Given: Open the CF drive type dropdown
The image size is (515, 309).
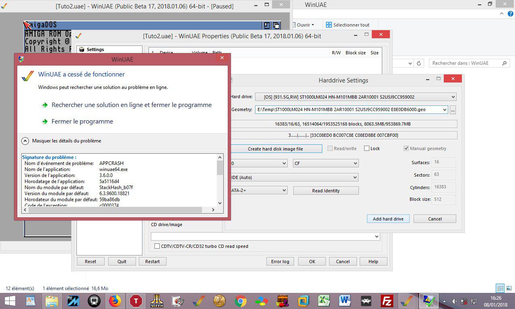Looking at the screenshot, I should coord(355,163).
